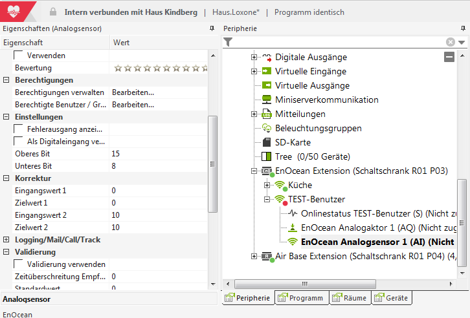The height and width of the screenshot is (318, 470).
Task: Collapse the Berechtigungen section
Action: click(x=6, y=80)
